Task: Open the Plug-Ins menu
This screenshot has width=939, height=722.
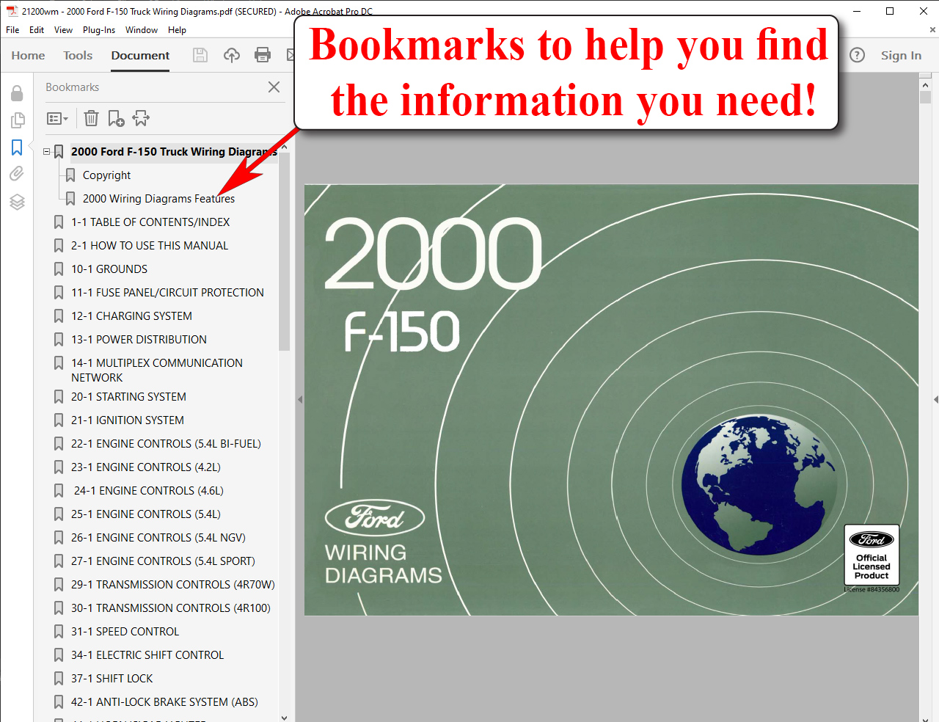Action: (99, 30)
